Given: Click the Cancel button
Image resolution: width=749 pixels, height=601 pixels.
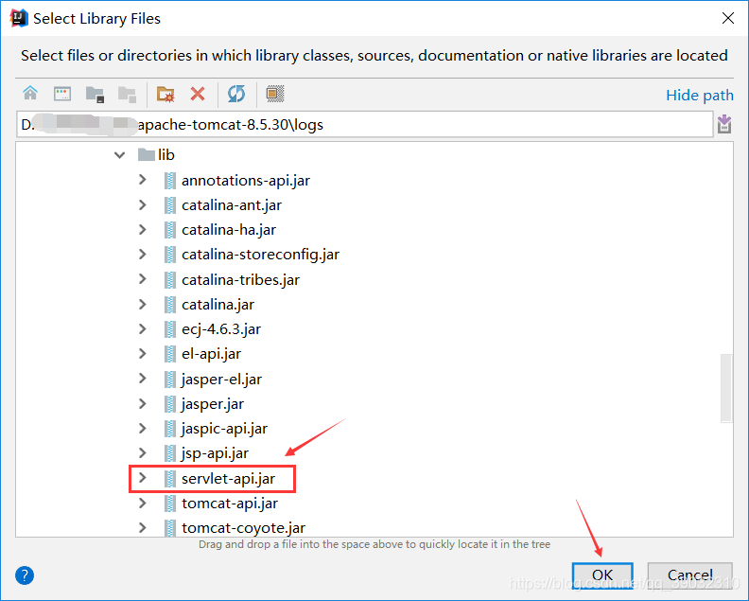Looking at the screenshot, I should coord(689,574).
